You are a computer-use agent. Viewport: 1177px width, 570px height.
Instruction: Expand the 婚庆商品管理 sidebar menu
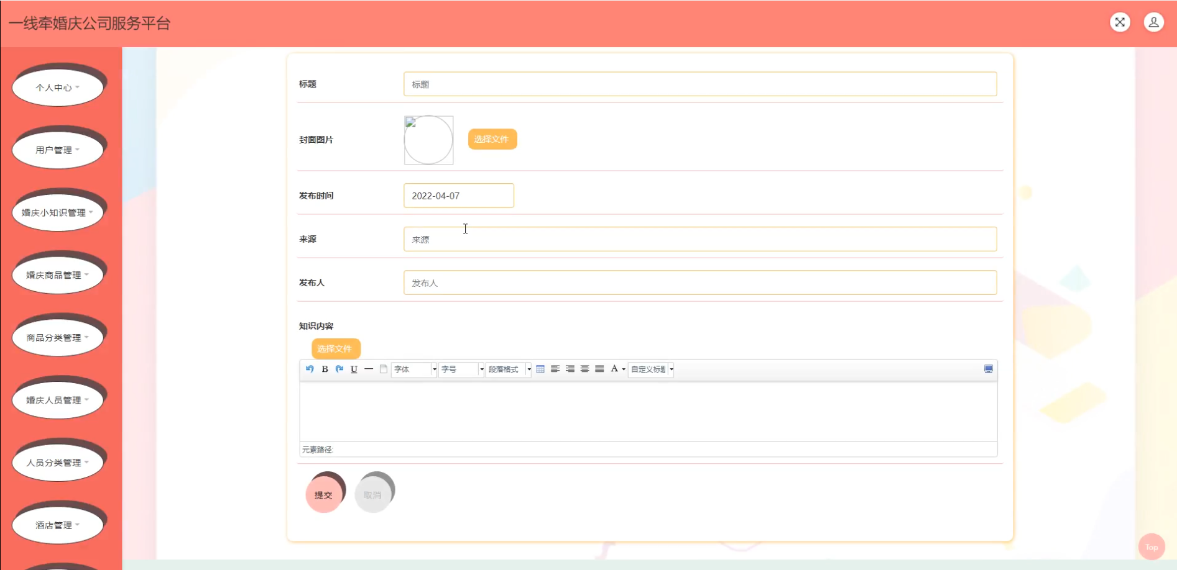pyautogui.click(x=58, y=275)
